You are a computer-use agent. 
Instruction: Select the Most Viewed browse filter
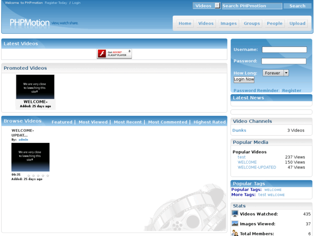pos(93,122)
